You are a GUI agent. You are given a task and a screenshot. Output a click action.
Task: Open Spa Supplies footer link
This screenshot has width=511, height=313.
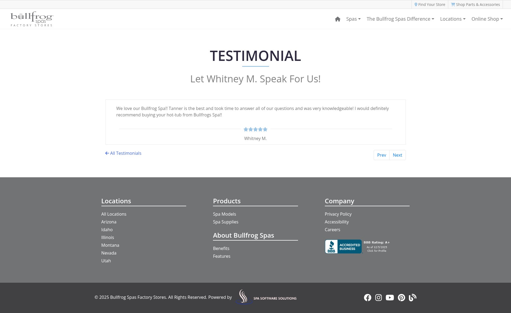(x=226, y=222)
